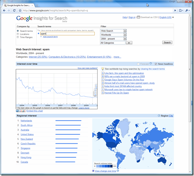Open the Netherlands region link
Image resolution: width=194 pixels, height=176 pixels.
pyautogui.click(x=26, y=121)
